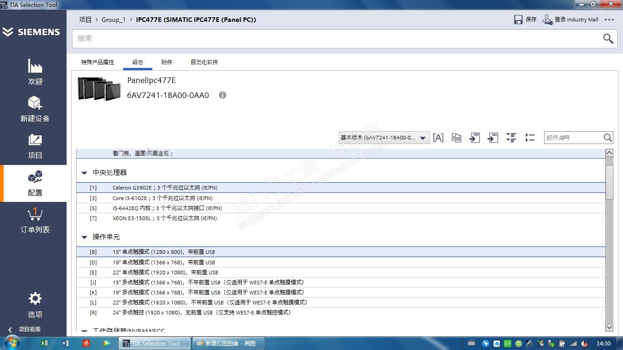Click the [A] article number toolbar icon

click(x=438, y=138)
